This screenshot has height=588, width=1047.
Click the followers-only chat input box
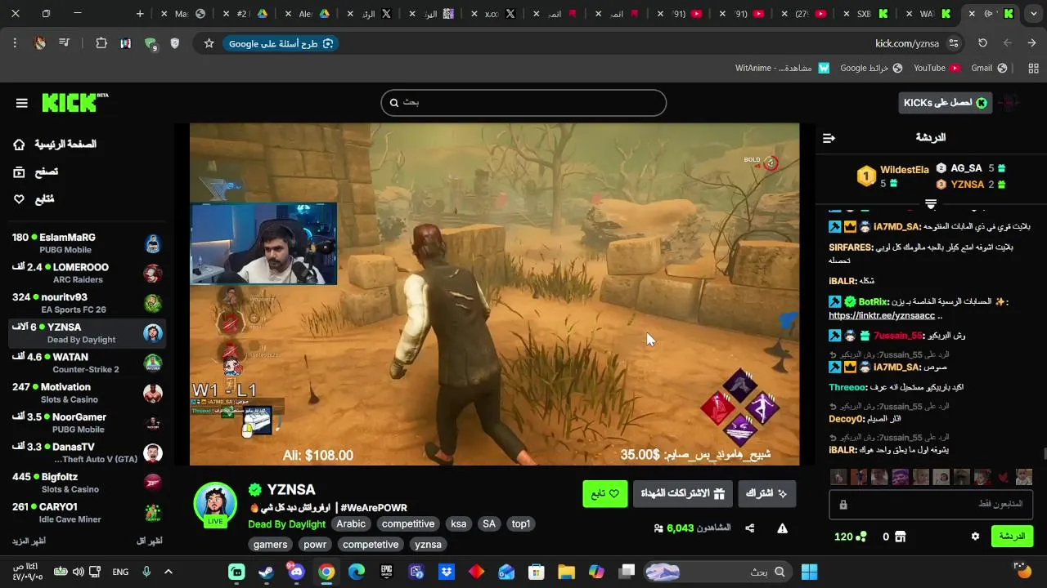(x=931, y=505)
